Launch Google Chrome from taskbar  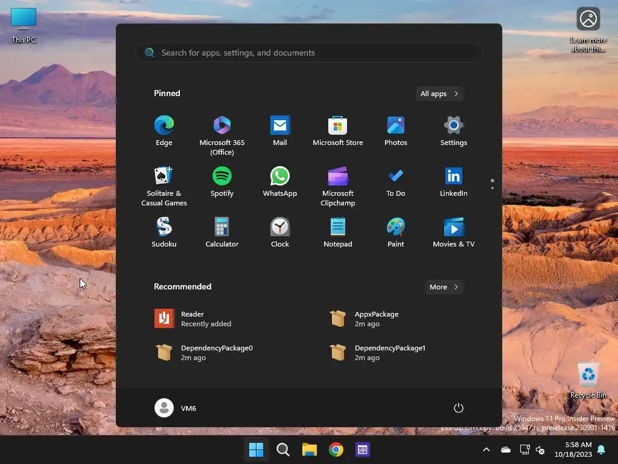tap(336, 449)
